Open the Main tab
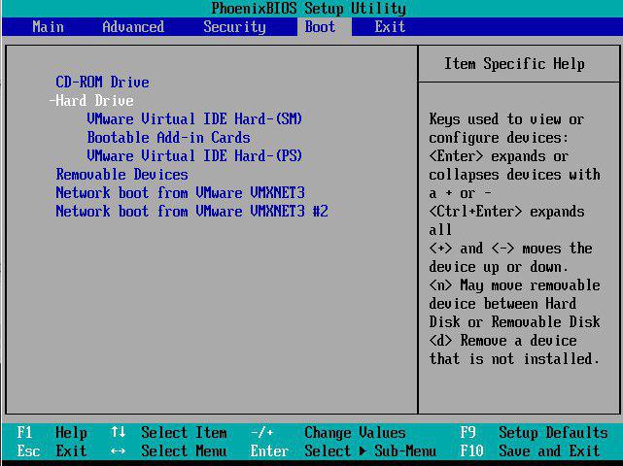This screenshot has width=623, height=466. 48,27
